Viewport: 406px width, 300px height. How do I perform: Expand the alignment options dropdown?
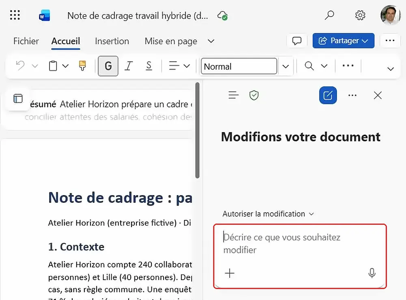187,66
